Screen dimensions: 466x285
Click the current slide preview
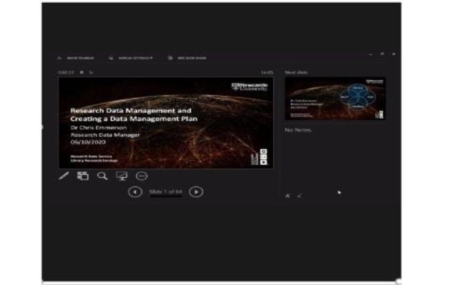pos(166,122)
